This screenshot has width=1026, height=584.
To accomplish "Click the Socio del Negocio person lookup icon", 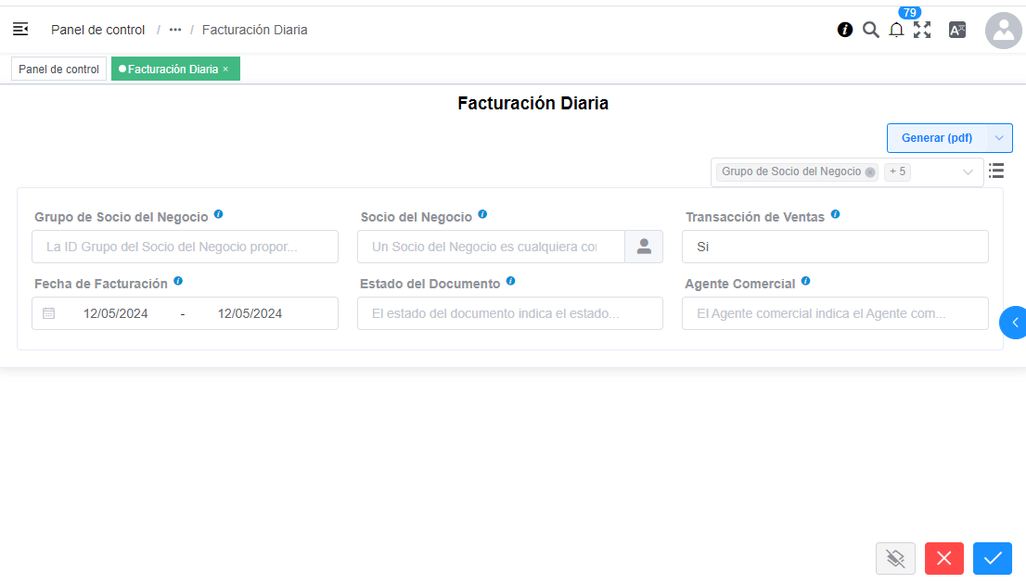I will pos(644,247).
